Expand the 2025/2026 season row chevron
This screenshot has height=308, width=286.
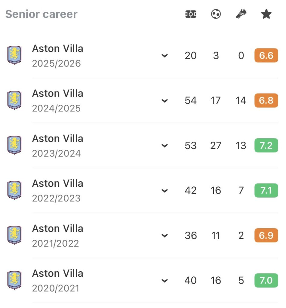coord(165,56)
